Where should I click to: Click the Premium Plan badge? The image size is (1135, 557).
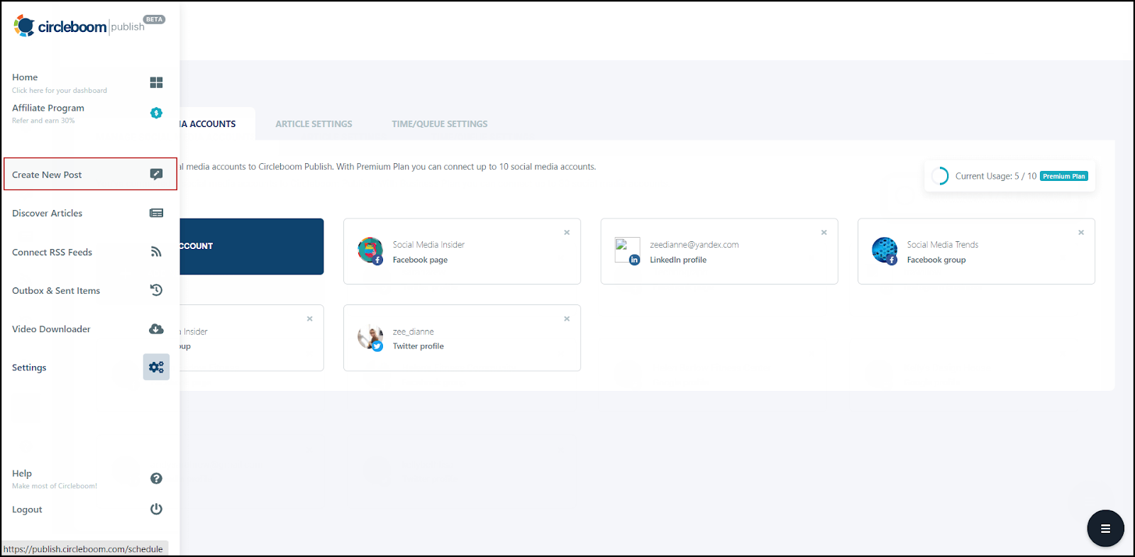pyautogui.click(x=1063, y=176)
